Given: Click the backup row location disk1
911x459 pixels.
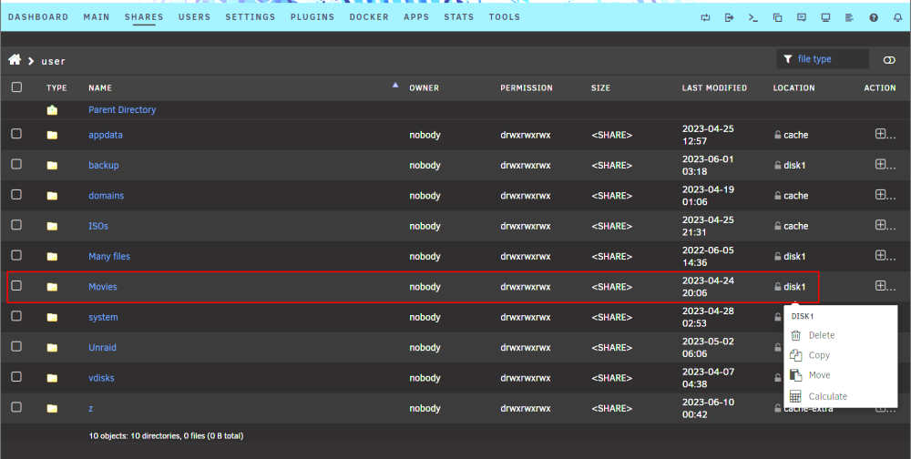Looking at the screenshot, I should (x=794, y=165).
